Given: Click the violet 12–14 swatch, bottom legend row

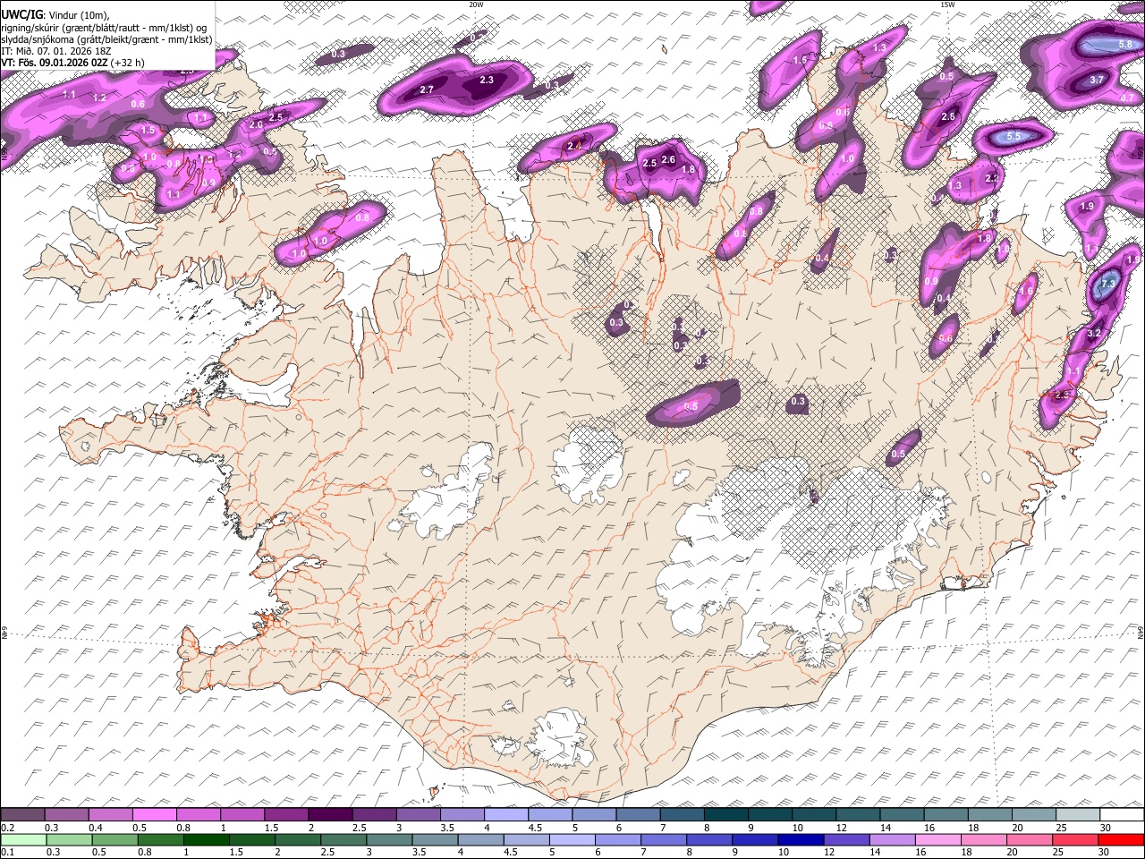Looking at the screenshot, I should pyautogui.click(x=845, y=839).
